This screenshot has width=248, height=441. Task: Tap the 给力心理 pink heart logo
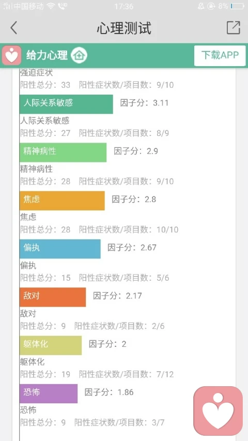(x=11, y=55)
